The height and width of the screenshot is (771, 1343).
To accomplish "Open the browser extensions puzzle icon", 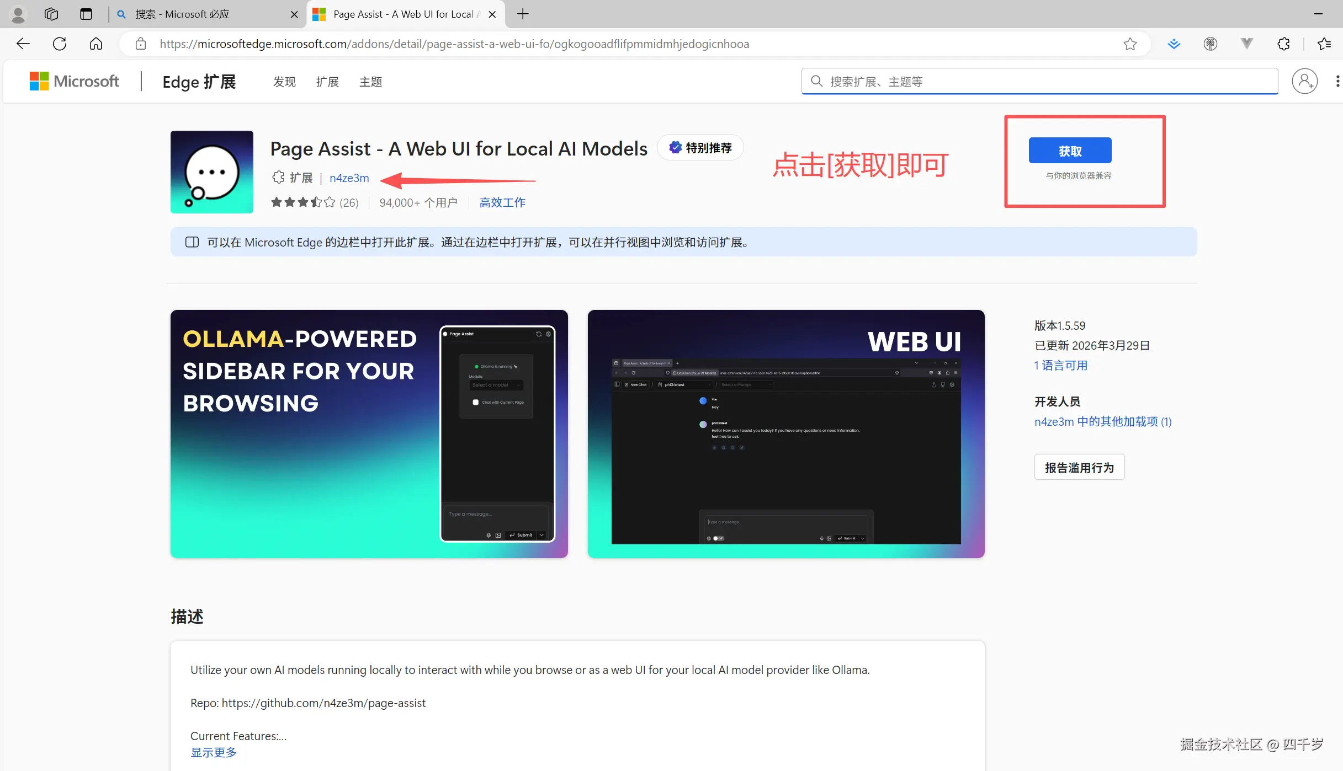I will coord(1283,44).
